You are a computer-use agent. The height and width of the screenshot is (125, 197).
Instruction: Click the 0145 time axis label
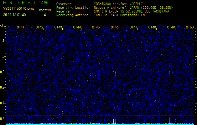(96, 27)
